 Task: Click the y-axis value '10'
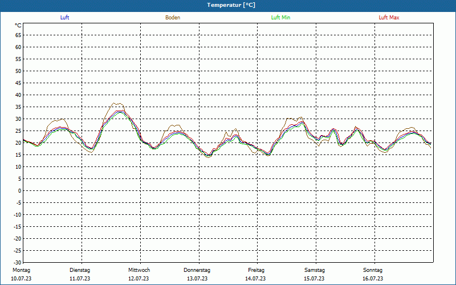pos(18,166)
